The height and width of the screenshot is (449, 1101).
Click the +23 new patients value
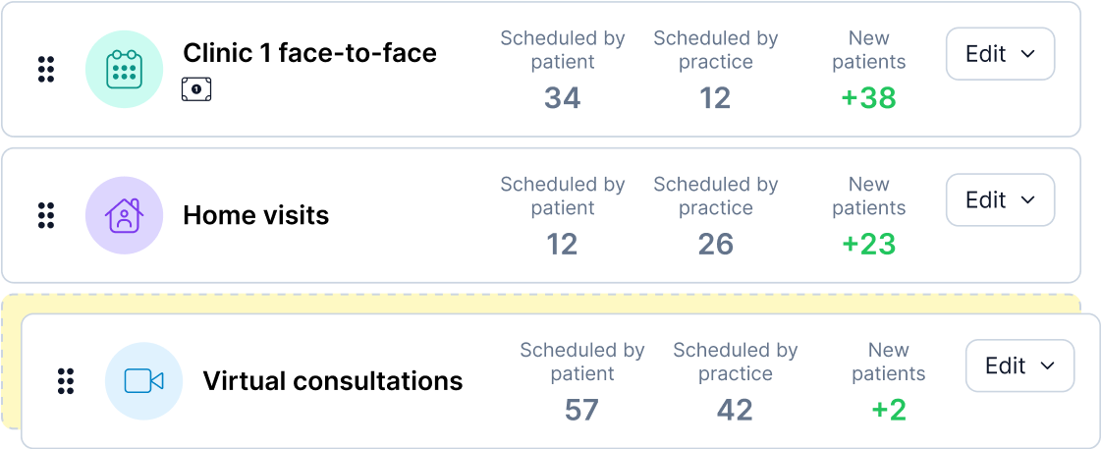tap(868, 244)
